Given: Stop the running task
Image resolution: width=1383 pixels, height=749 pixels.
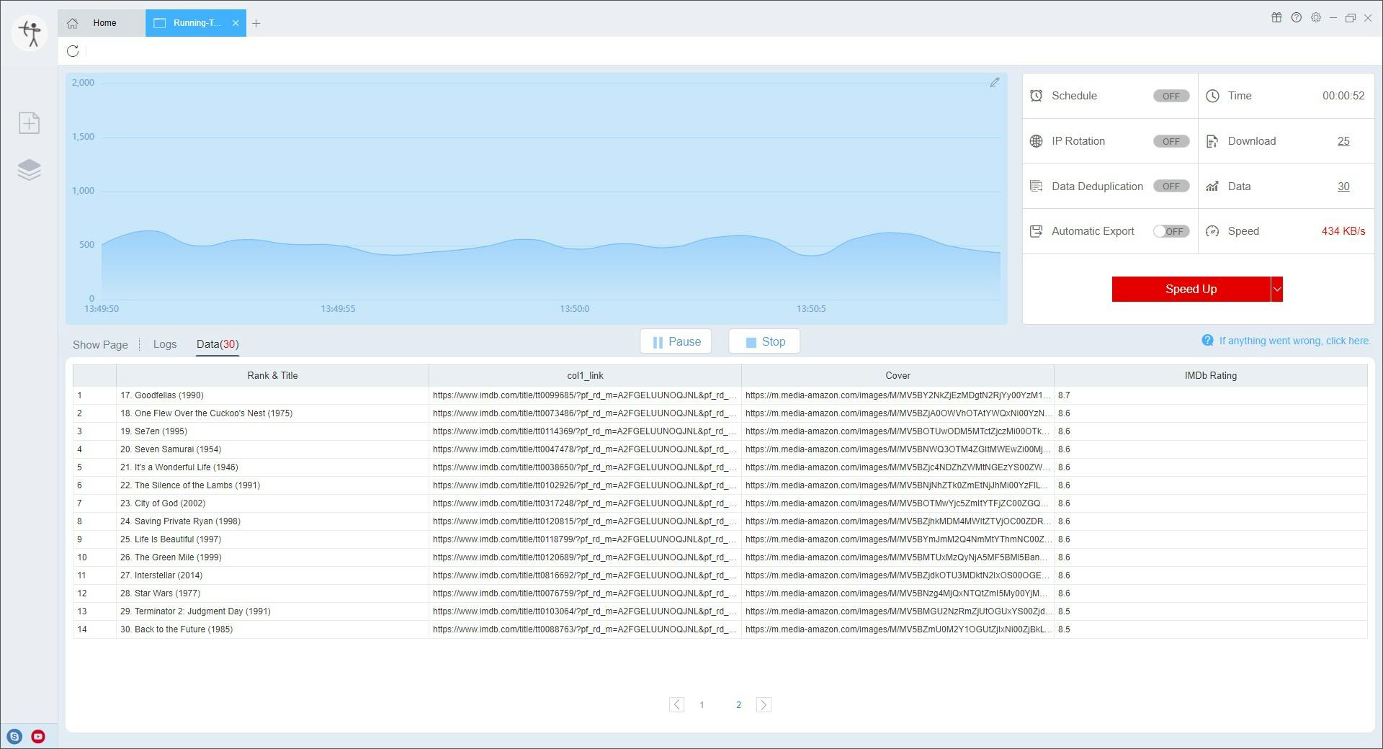Looking at the screenshot, I should tap(764, 342).
